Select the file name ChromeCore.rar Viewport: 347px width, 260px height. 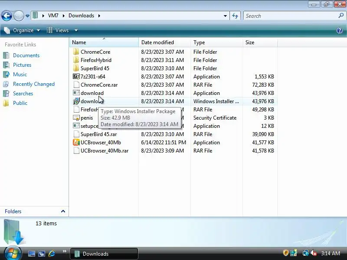pos(99,84)
